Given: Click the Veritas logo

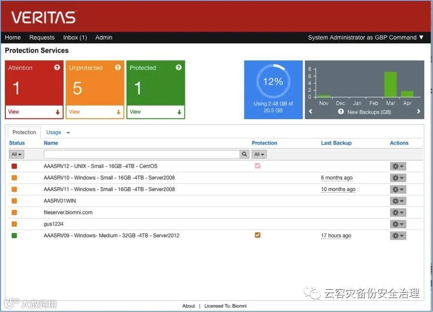Looking at the screenshot, I should point(43,17).
